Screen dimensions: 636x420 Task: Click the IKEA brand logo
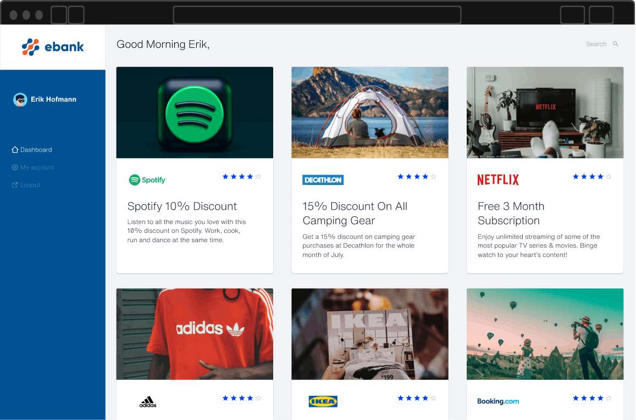[323, 401]
